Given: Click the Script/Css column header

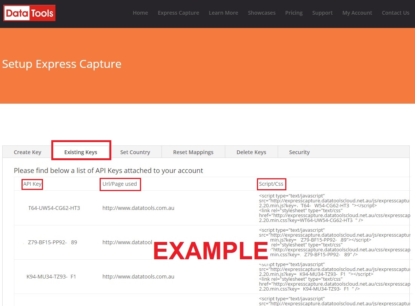Looking at the screenshot, I should click(x=271, y=184).
